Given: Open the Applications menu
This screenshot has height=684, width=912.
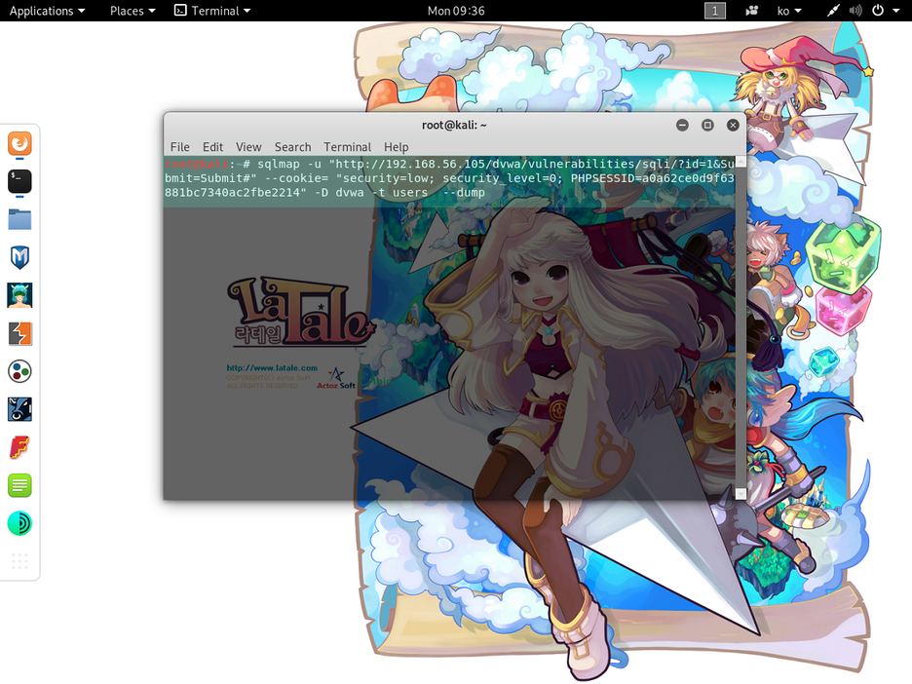Looking at the screenshot, I should pyautogui.click(x=47, y=11).
